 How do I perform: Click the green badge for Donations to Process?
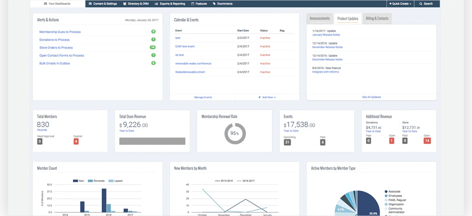tap(153, 39)
